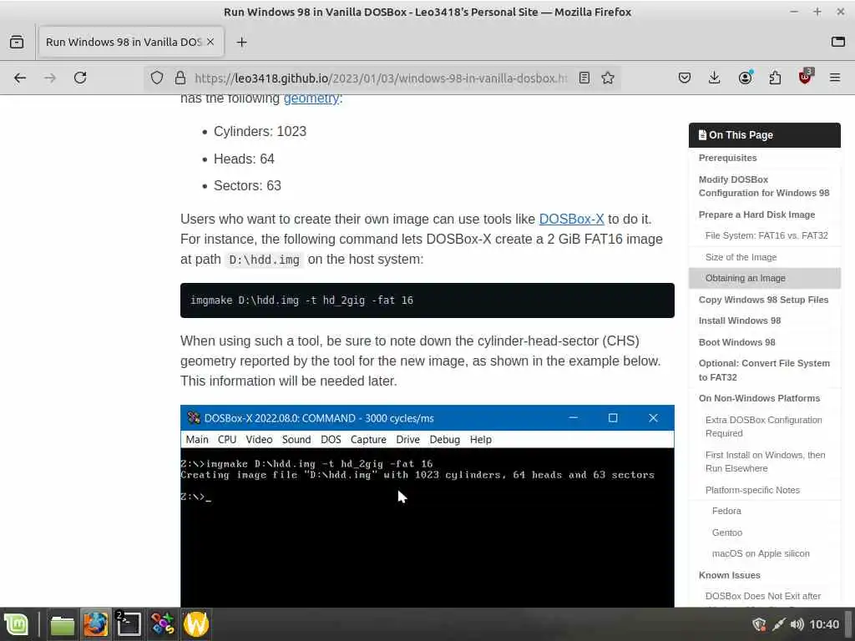This screenshot has width=855, height=641.
Task: Jump to Install Windows 98 section
Action: [740, 320]
